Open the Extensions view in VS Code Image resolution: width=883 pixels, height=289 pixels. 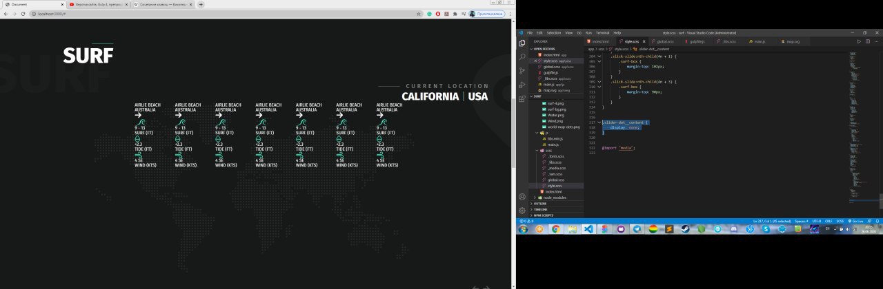click(x=522, y=99)
